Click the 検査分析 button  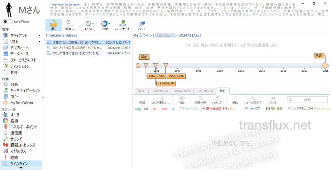click(x=200, y=100)
